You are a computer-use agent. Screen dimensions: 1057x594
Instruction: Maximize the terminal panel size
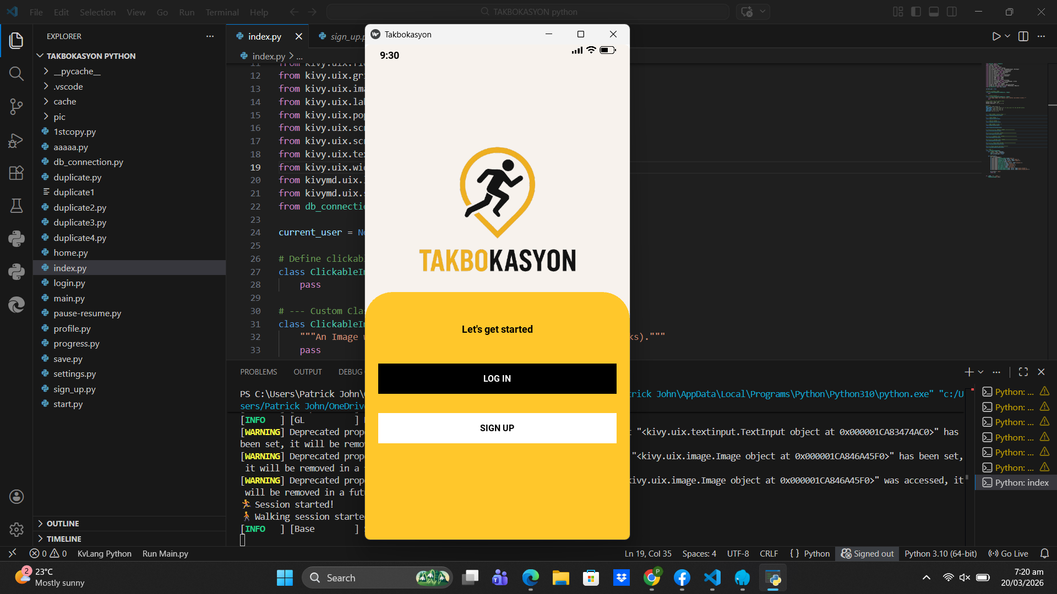[1023, 372]
